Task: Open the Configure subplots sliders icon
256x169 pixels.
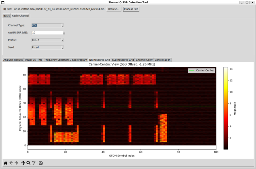Action: (34, 163)
